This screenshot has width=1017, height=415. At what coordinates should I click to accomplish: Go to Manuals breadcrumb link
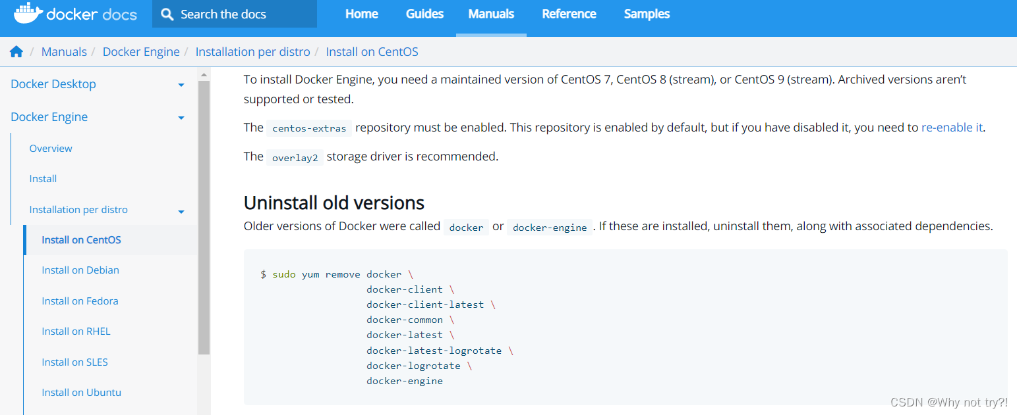pos(64,52)
